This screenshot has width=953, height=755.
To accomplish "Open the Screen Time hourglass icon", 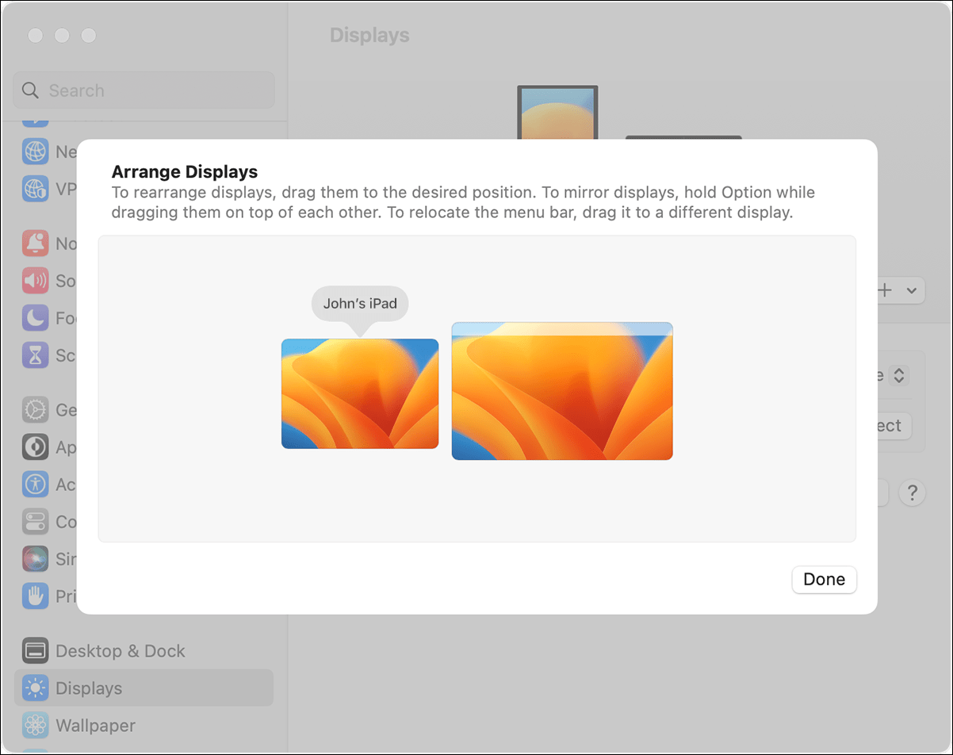I will (35, 355).
